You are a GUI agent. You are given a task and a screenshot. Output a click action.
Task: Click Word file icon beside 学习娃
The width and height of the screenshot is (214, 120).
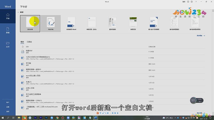22,64
